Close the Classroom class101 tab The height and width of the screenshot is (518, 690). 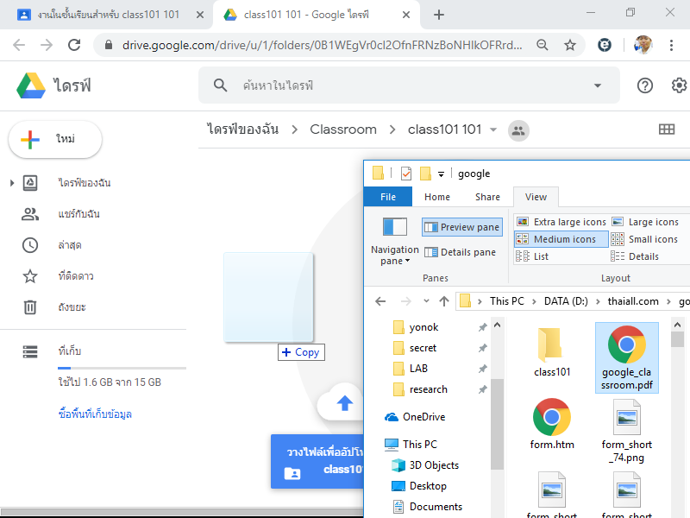point(200,15)
